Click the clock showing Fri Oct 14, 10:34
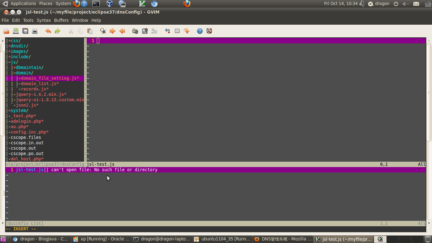 click(341, 3)
